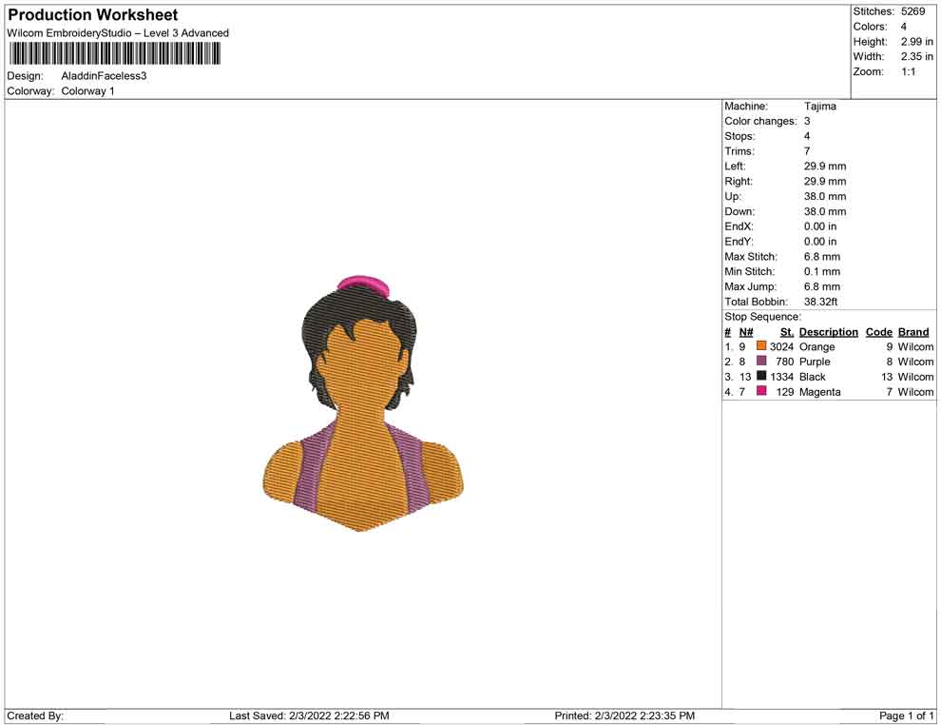Click the machine value 'Tajima'
The image size is (941, 725).
(819, 106)
